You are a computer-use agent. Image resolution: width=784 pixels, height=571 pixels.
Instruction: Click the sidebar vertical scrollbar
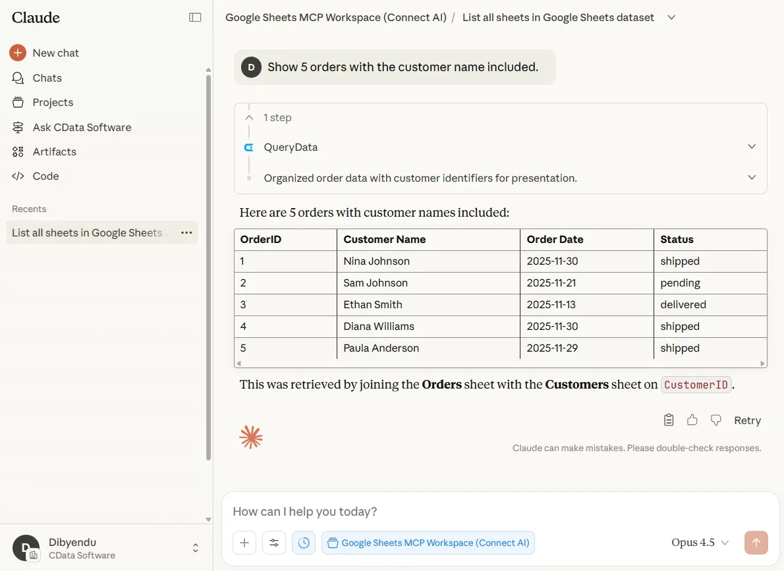[x=208, y=267]
